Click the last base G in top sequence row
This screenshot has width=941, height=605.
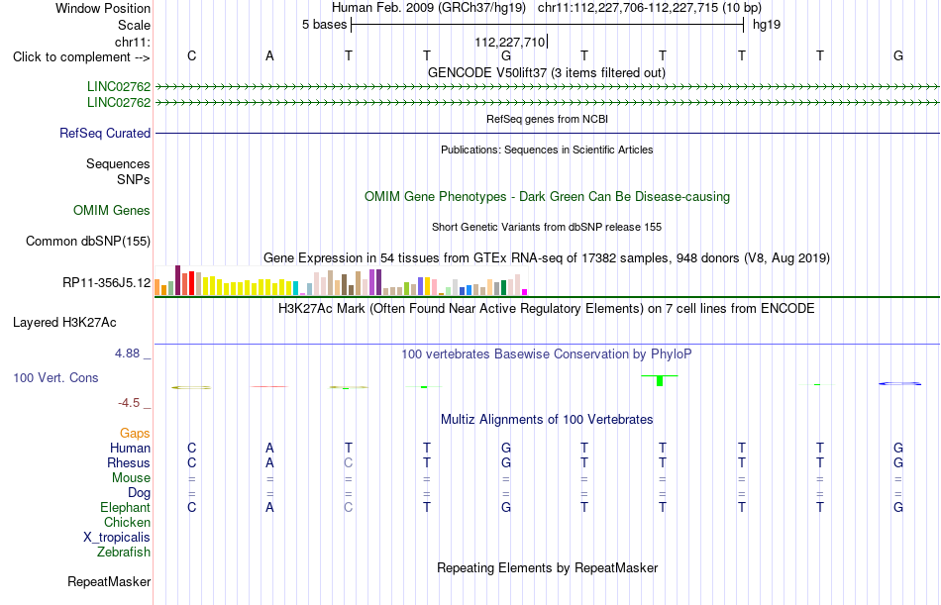tap(898, 55)
